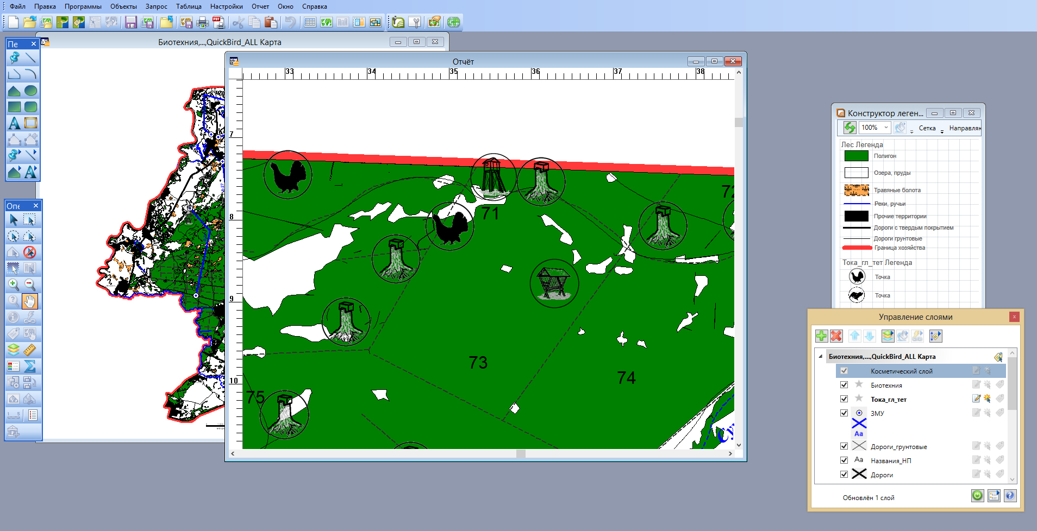Click the feeder symbol on the Отчёт map
The image size is (1037, 531).
point(554,283)
